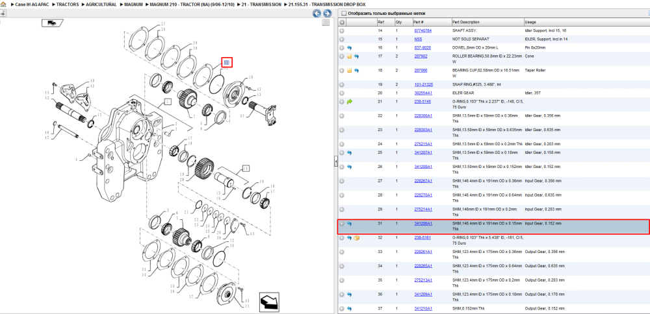Viewport: 650px width, 314px height.
Task: Add Ref 33 shim with its plus icon
Action: click(342, 252)
